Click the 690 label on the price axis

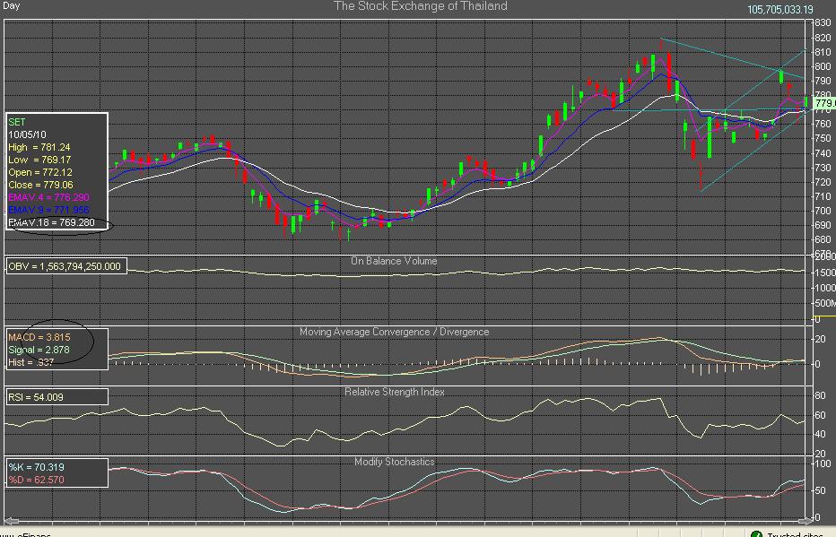tap(823, 225)
